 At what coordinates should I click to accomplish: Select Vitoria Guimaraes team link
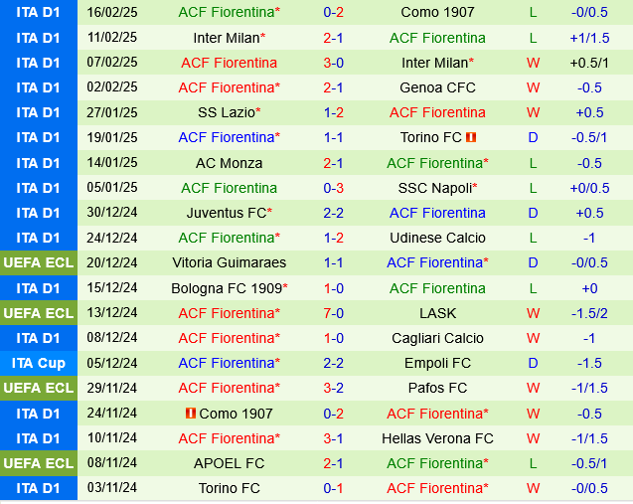pyautogui.click(x=229, y=262)
